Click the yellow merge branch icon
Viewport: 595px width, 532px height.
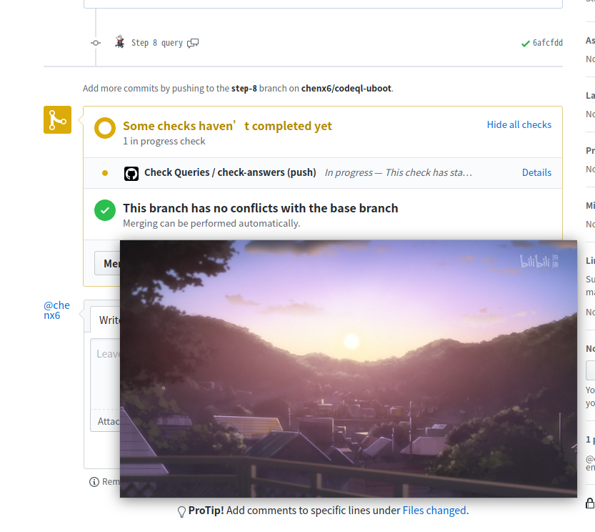pos(57,119)
